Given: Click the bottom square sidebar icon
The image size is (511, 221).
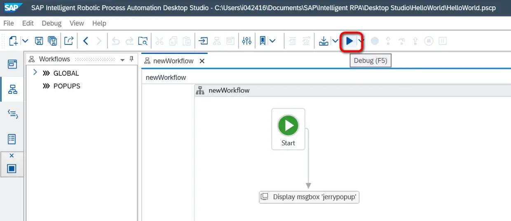Looking at the screenshot, I should pyautogui.click(x=12, y=168).
